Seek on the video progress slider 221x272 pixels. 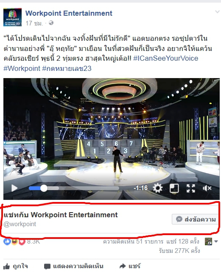tap(74, 188)
